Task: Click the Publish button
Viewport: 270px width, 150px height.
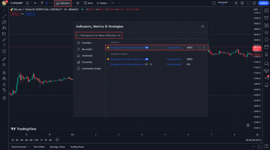Action: (x=263, y=3)
